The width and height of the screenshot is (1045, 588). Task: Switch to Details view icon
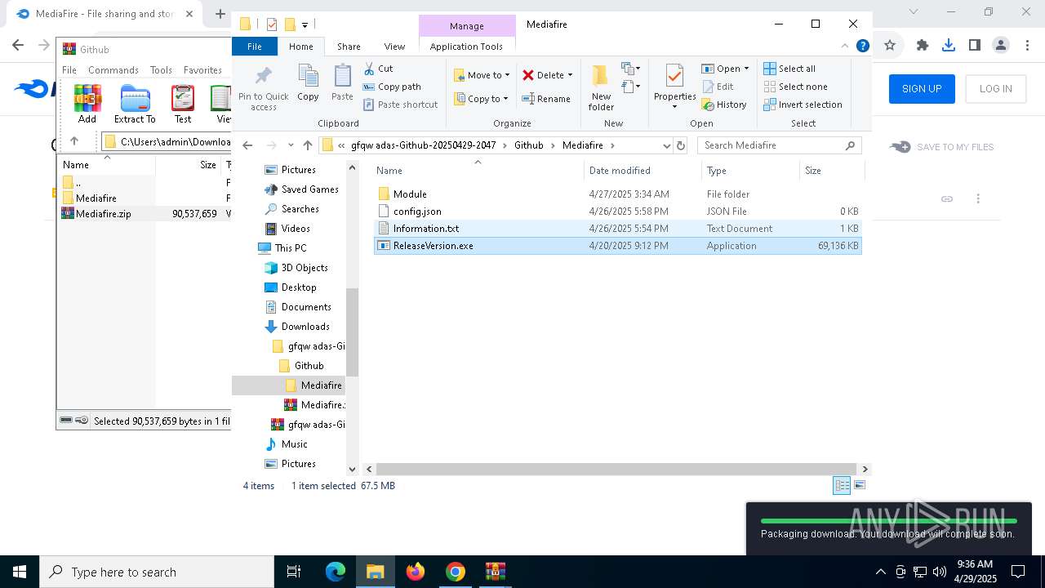tap(841, 486)
